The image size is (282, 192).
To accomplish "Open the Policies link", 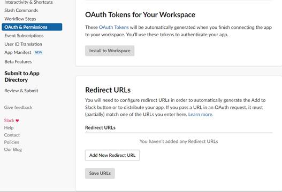I will tap(12, 142).
